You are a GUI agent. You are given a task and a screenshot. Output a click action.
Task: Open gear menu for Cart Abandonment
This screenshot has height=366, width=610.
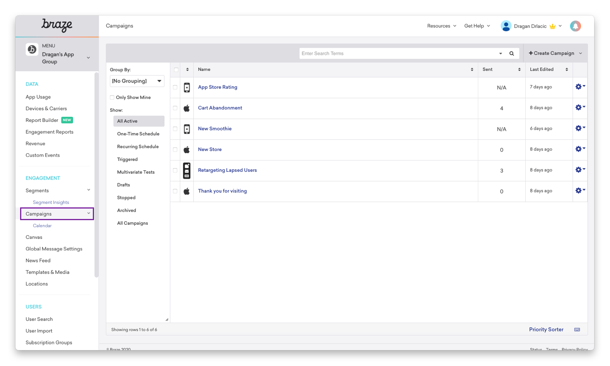coord(580,108)
